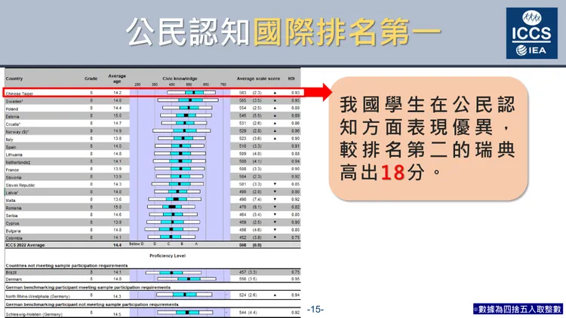The image size is (566, 318).
Task: Click the Spain country label
Action: [x=11, y=147]
